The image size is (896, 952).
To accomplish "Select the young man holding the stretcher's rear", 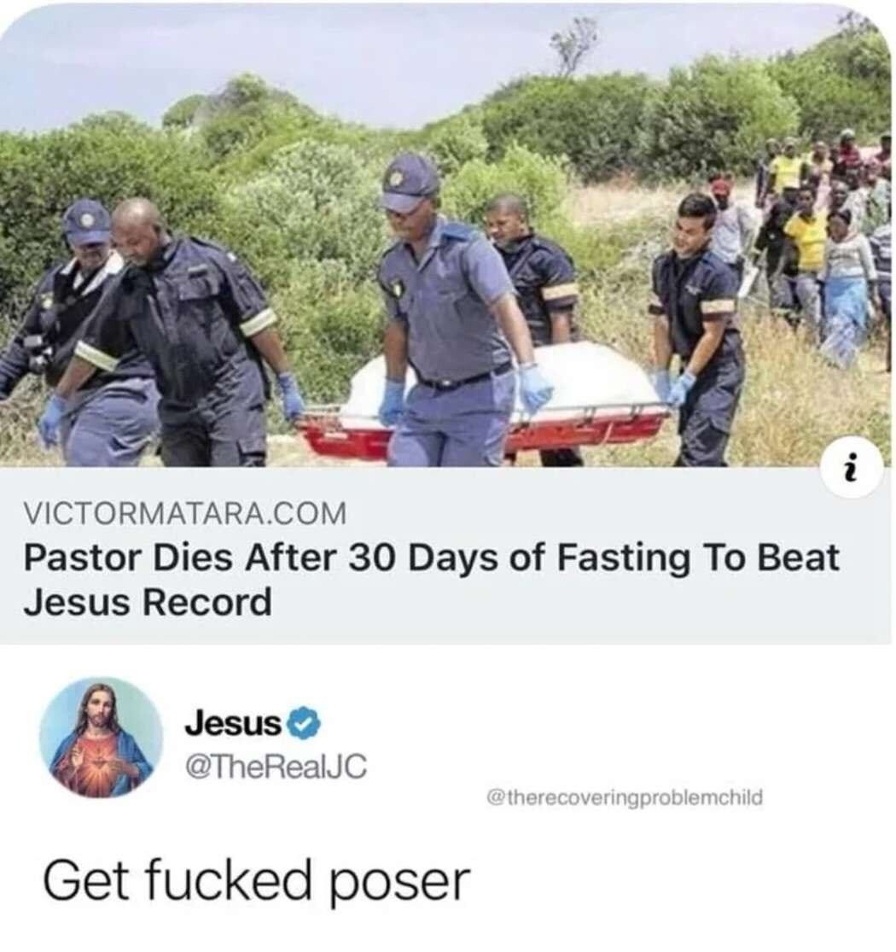I will pos(698,328).
